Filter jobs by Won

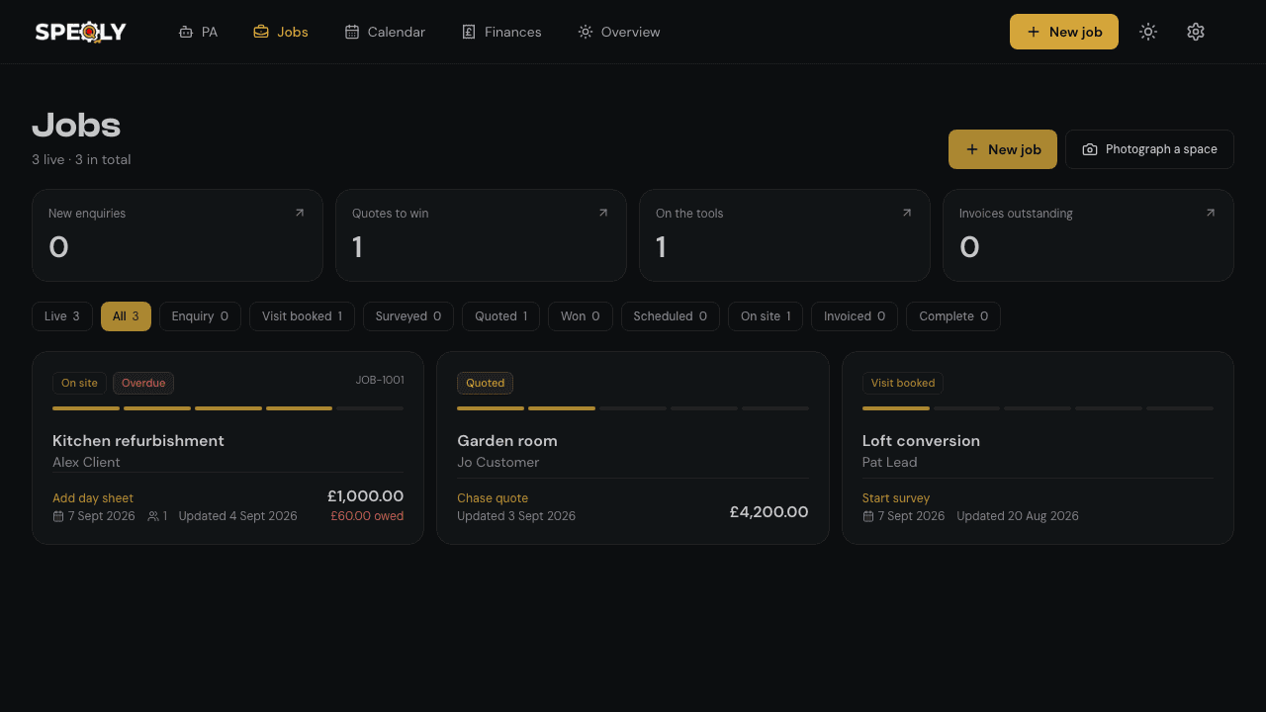point(581,316)
